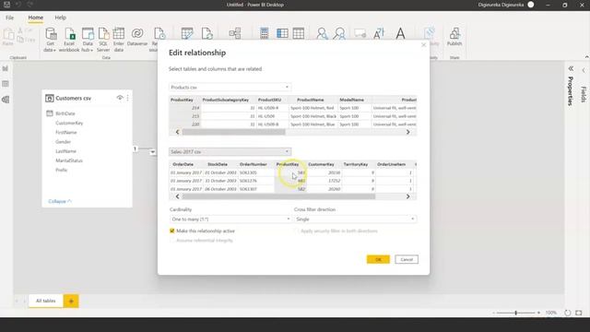Select the Home ribbon tab
This screenshot has width=590, height=332.
click(36, 18)
